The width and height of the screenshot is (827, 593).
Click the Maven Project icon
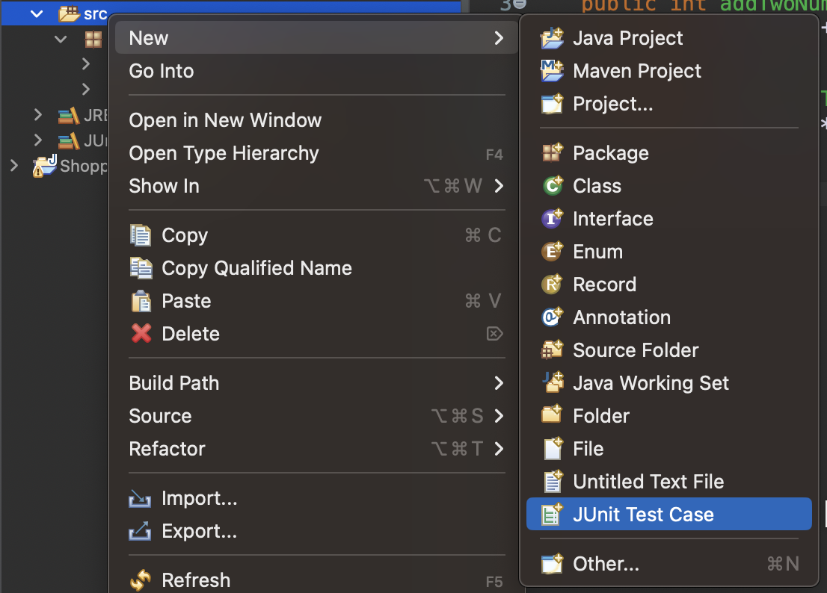(x=553, y=70)
